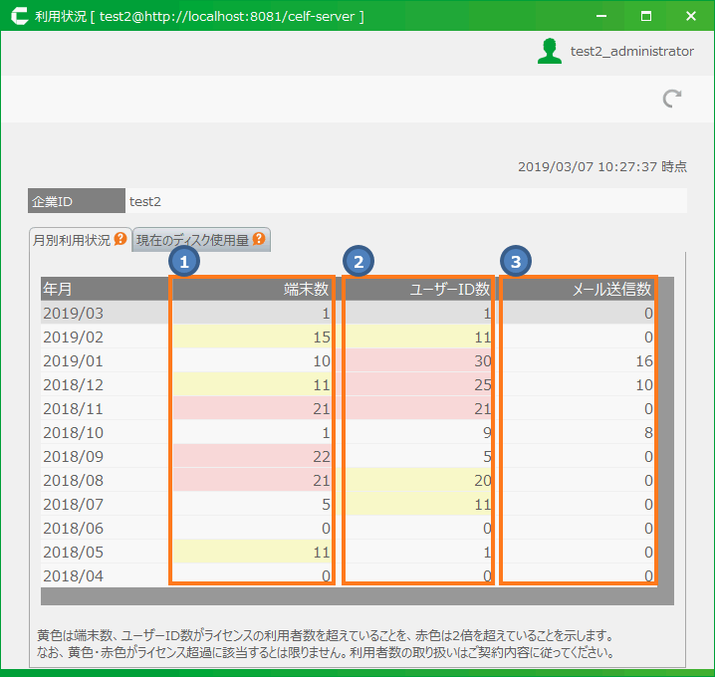Screen dimensions: 715x677
Task: Click help icon beside 現在のディスク使用量 tab
Action: coord(259,239)
